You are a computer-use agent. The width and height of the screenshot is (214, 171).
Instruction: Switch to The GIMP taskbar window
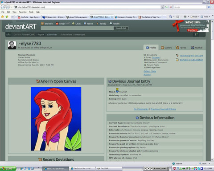[109, 168]
